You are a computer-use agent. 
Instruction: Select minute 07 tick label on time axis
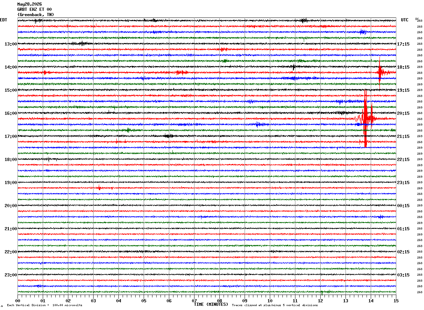194,301
